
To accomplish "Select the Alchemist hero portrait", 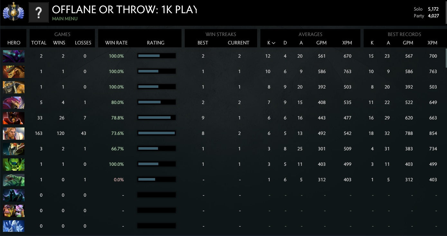I will coord(14,211).
